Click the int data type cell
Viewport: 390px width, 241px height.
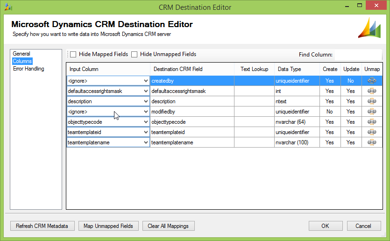pyautogui.click(x=297, y=91)
